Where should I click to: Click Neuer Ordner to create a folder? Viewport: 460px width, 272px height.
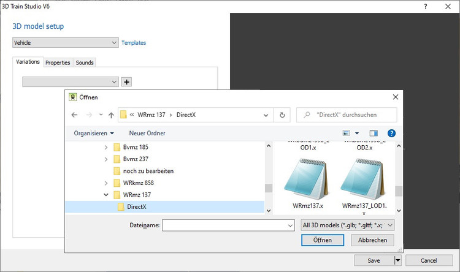(x=147, y=134)
